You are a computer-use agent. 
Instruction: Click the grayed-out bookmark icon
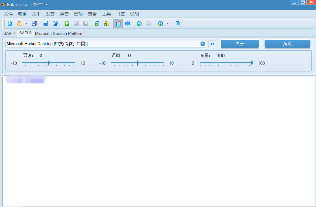148,23
